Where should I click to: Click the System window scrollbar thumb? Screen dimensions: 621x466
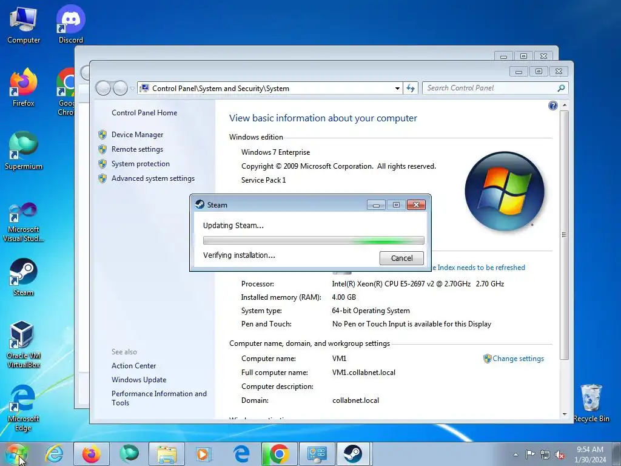565,235
